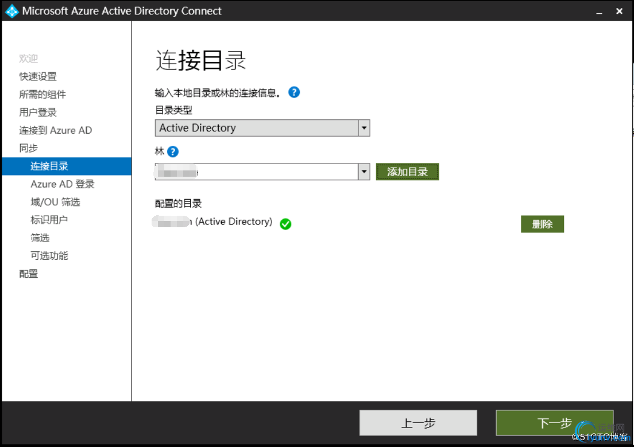Select 域/OU 筛选 step
Viewport: 634px width, 447px height.
click(55, 201)
